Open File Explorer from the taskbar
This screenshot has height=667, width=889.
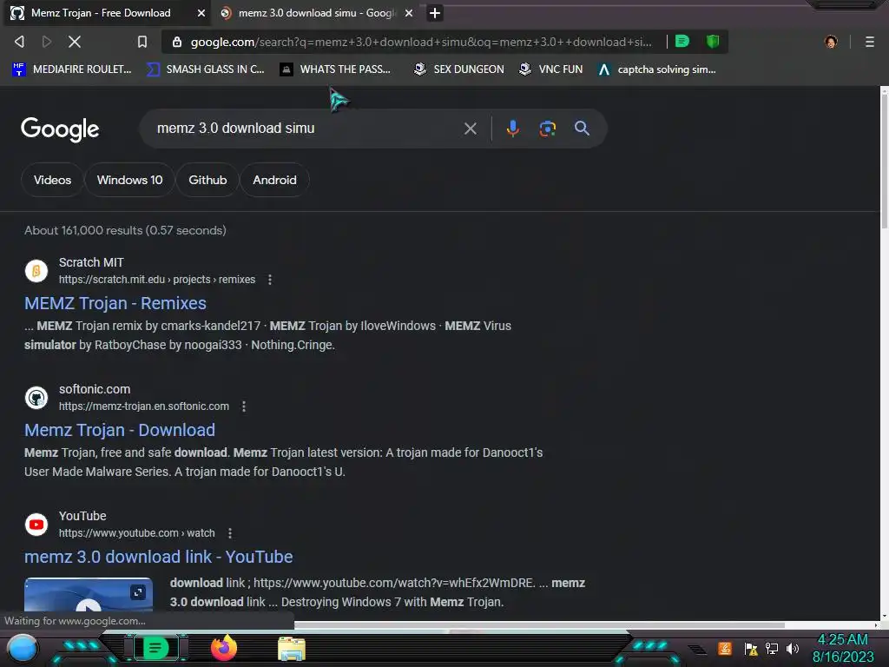coord(292,649)
